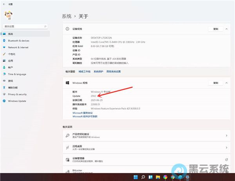The width and height of the screenshot is (235, 181).
Task: Open 帐户 accounts settings
Action: pyautogui.click(x=25, y=68)
